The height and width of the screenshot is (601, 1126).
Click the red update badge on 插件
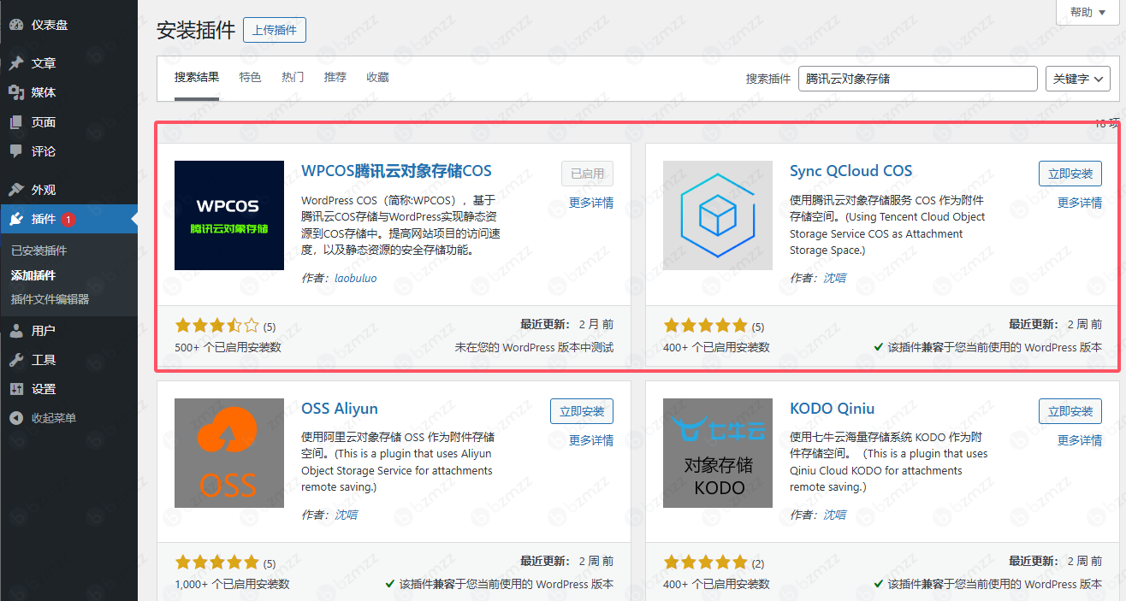coord(68,220)
